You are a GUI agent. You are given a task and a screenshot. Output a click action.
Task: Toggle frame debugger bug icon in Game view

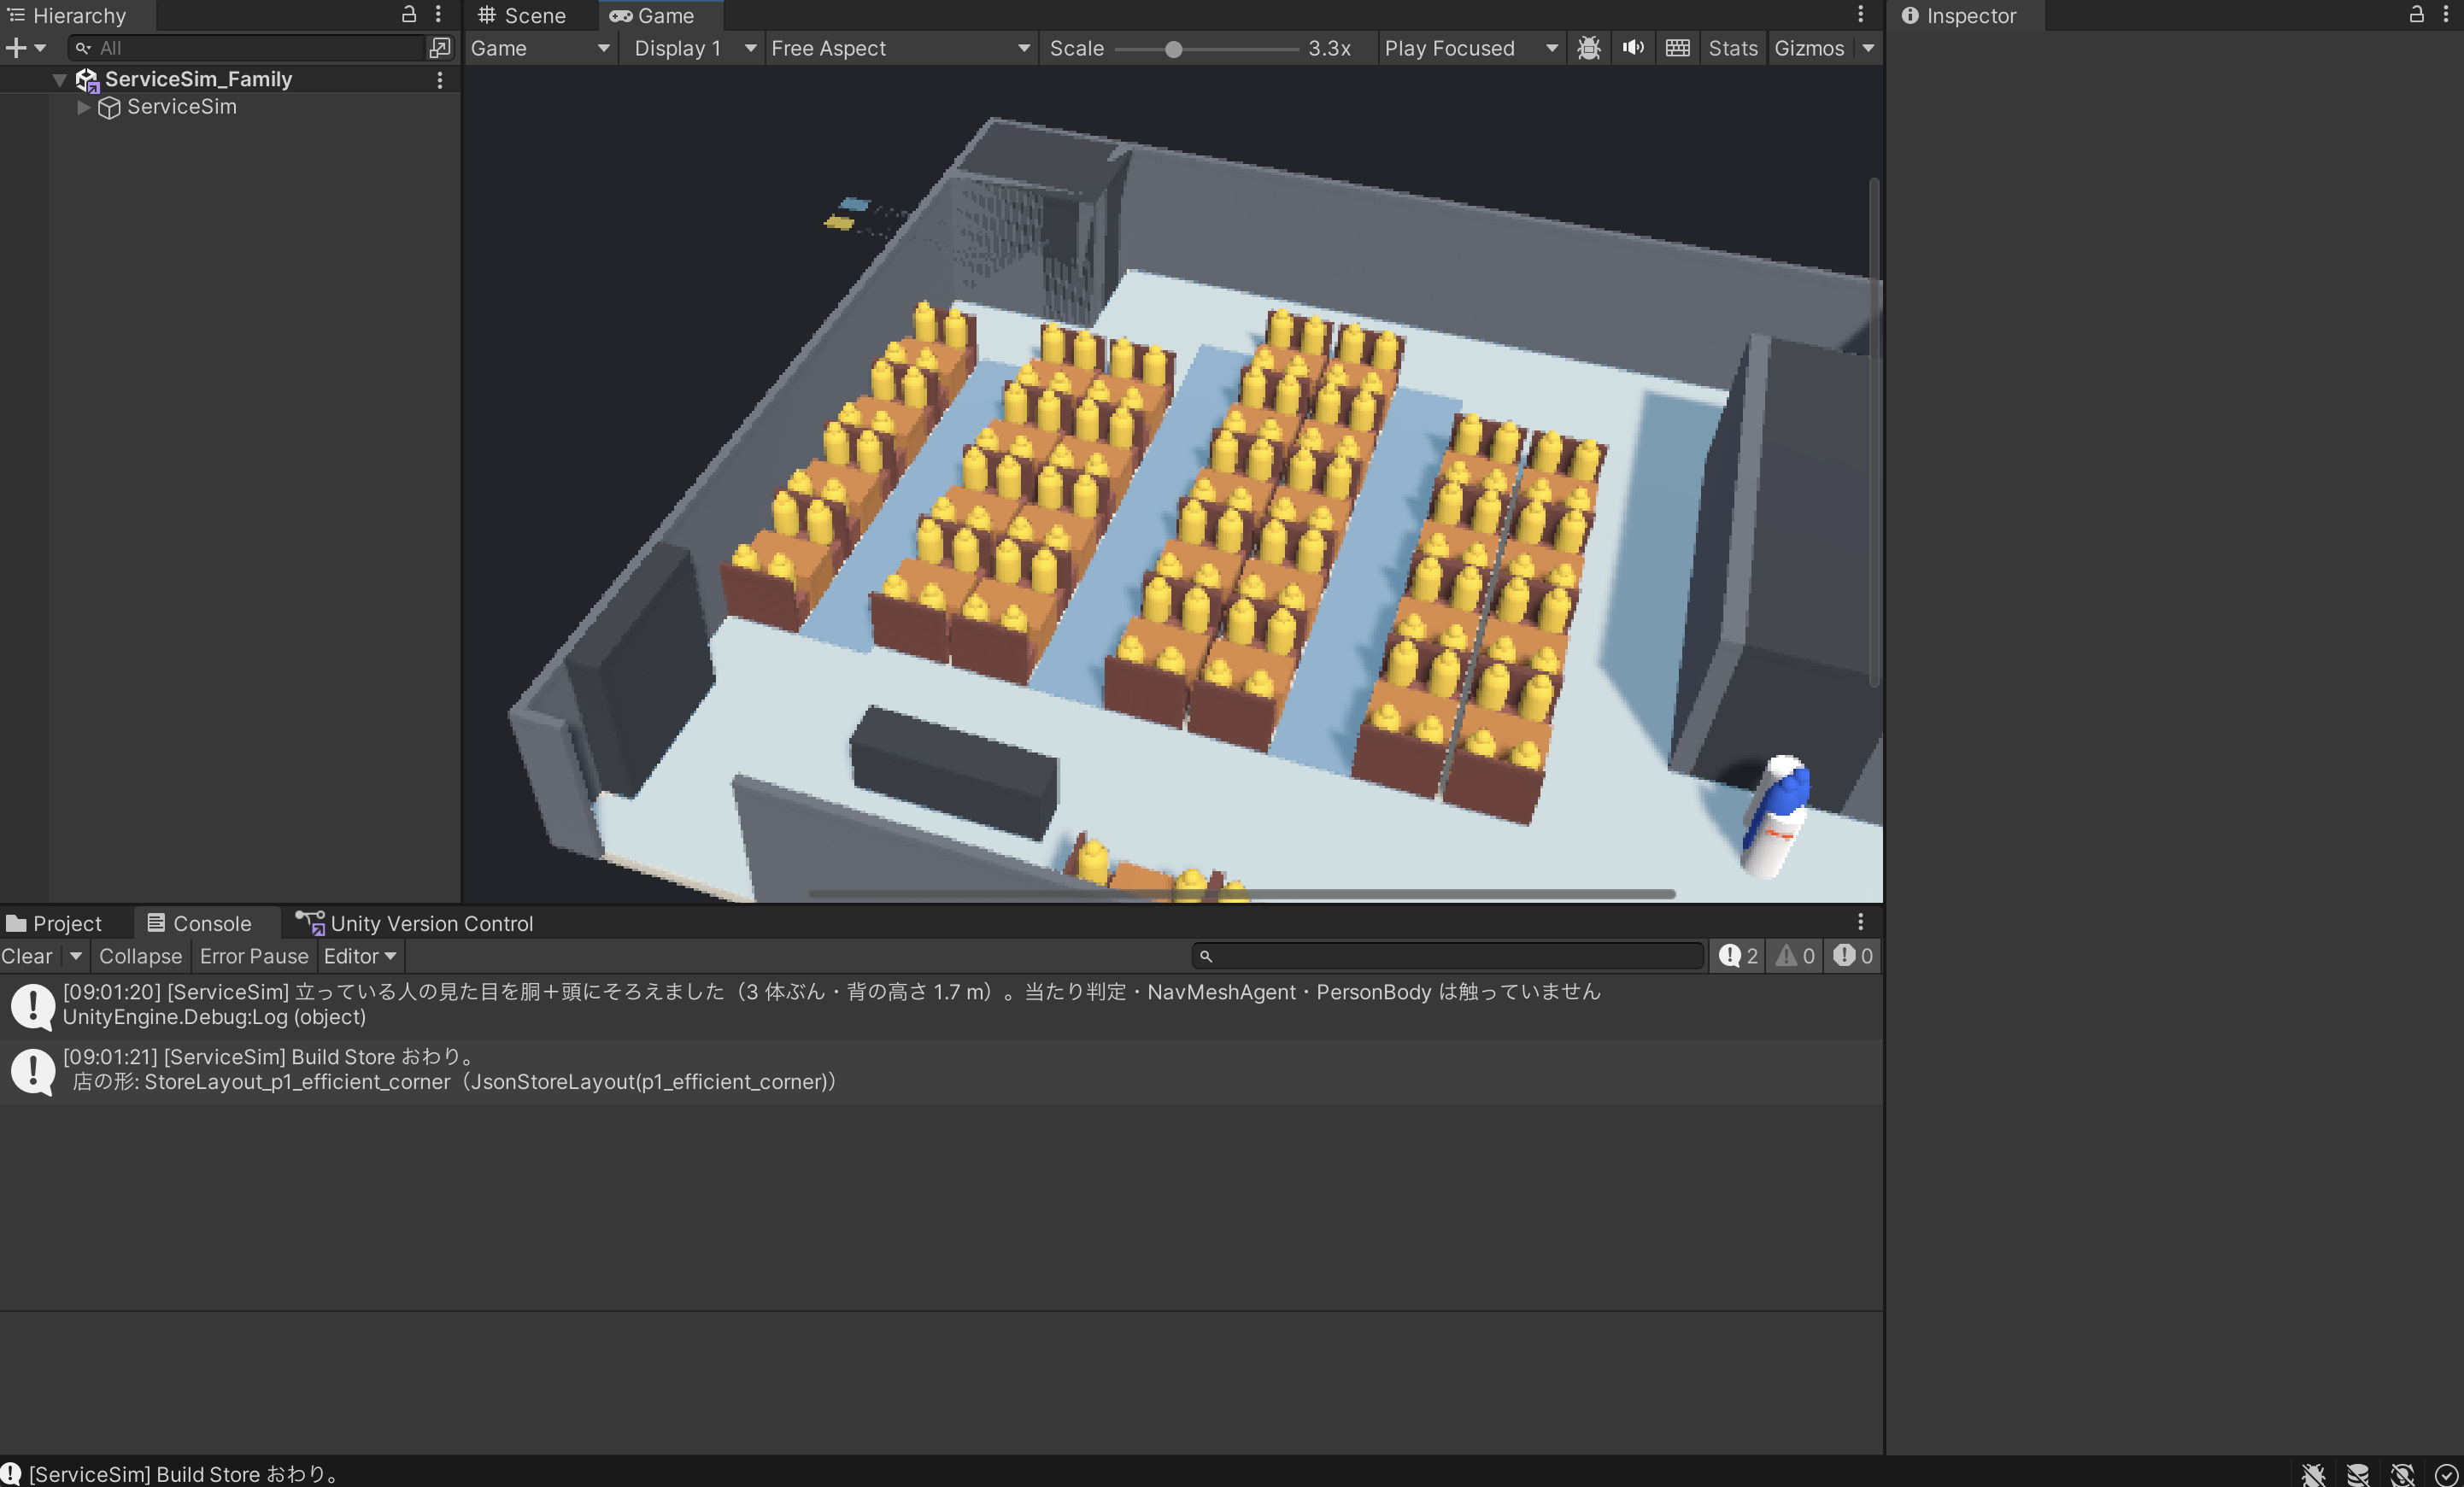[x=1588, y=47]
